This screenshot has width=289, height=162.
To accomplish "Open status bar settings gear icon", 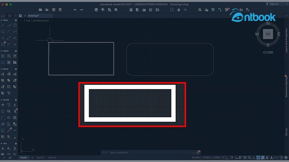I will 286,158.
